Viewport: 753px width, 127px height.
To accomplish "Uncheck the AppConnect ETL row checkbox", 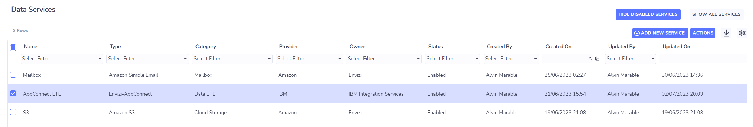I will point(13,93).
